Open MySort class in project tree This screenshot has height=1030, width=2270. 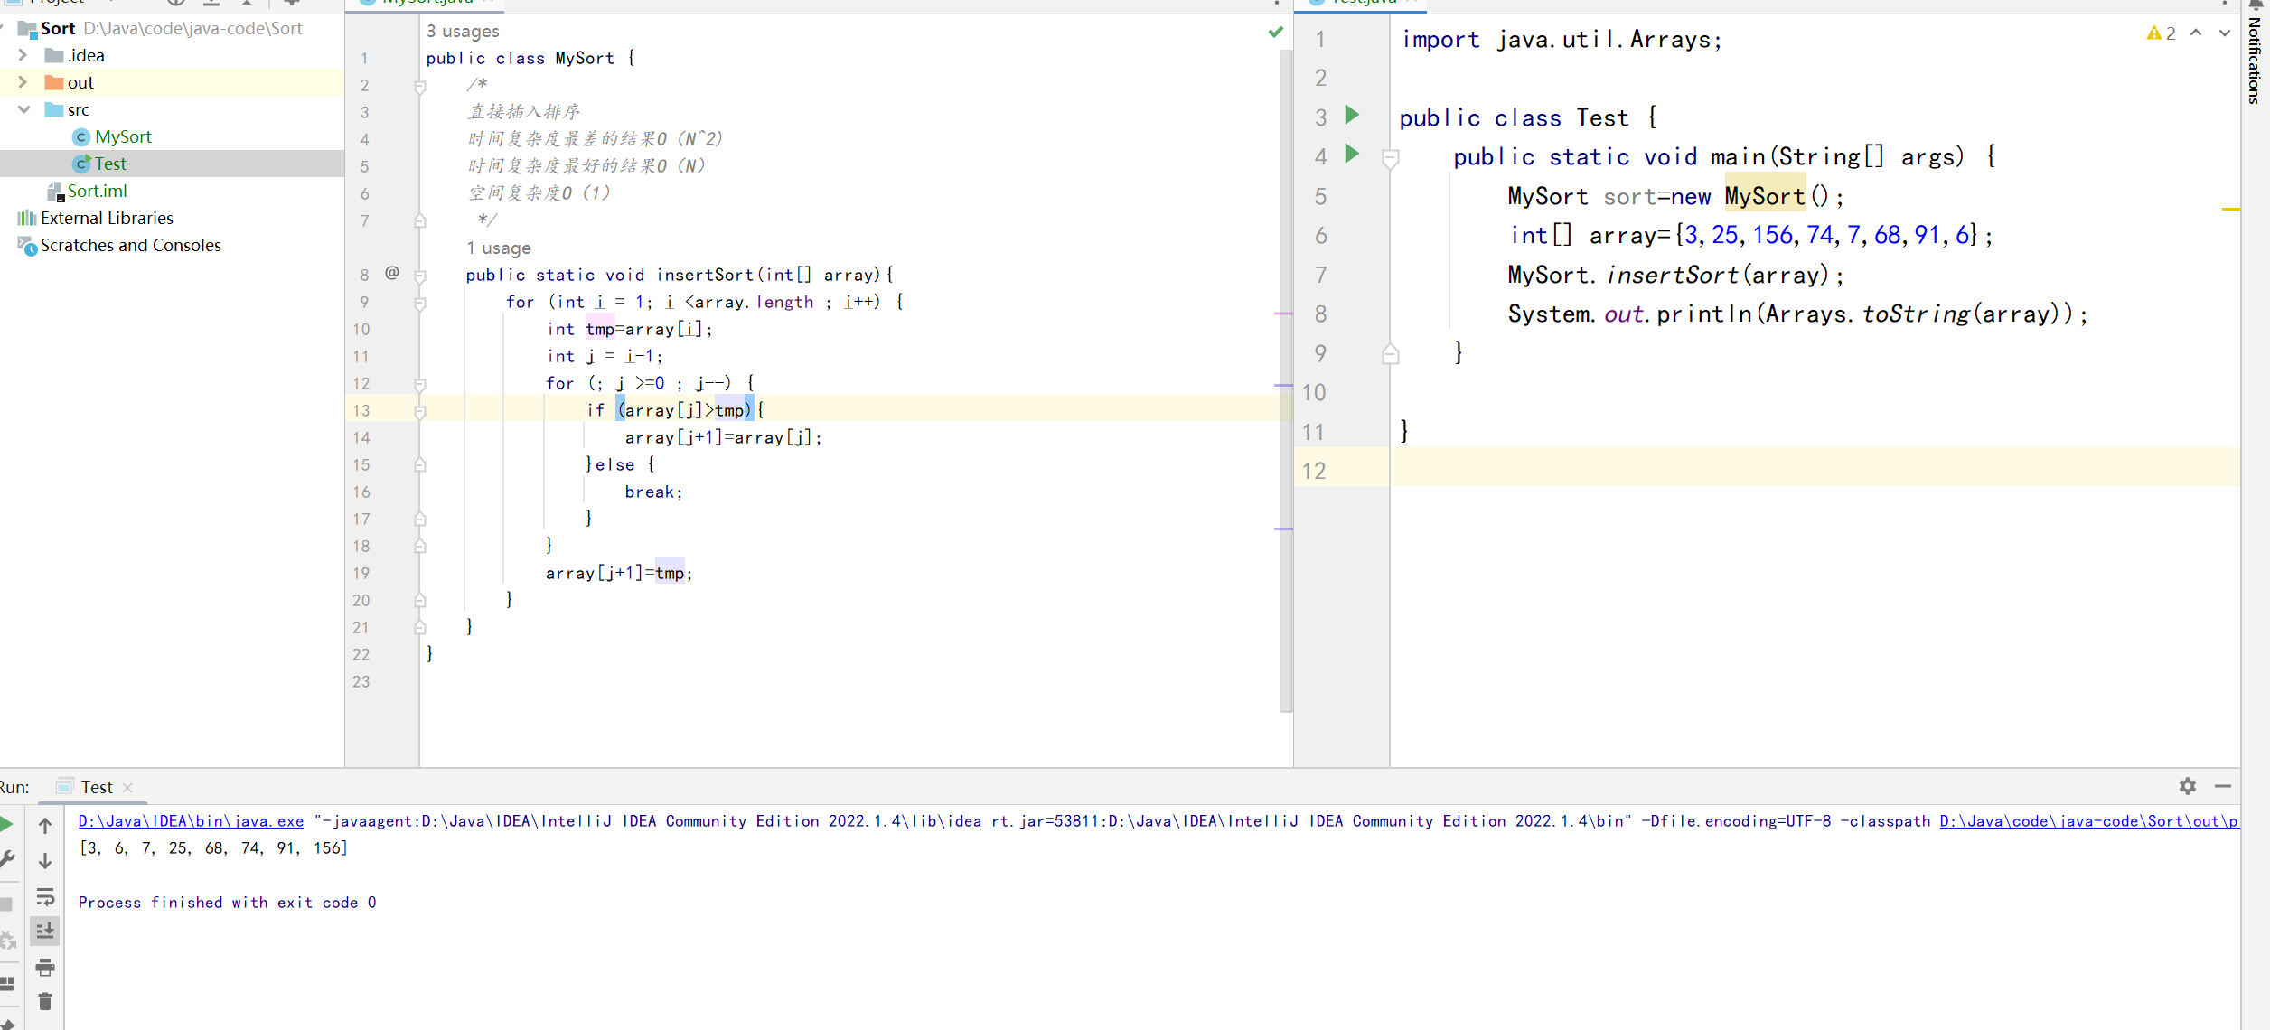(x=123, y=136)
